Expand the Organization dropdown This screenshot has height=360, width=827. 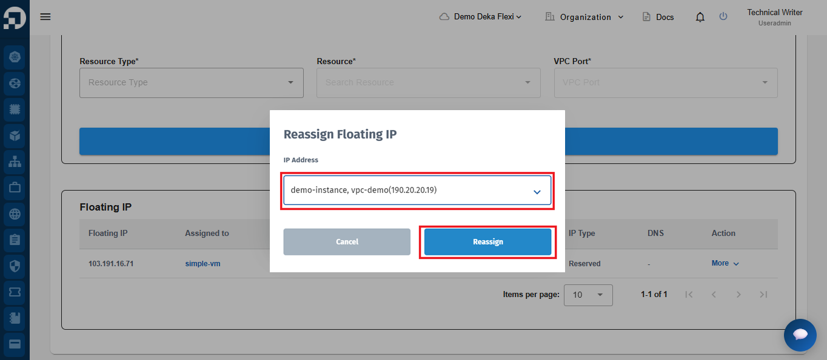point(584,17)
